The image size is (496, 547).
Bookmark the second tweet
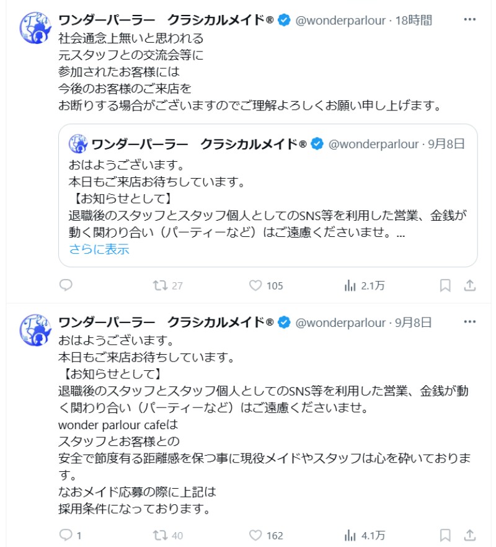(445, 535)
